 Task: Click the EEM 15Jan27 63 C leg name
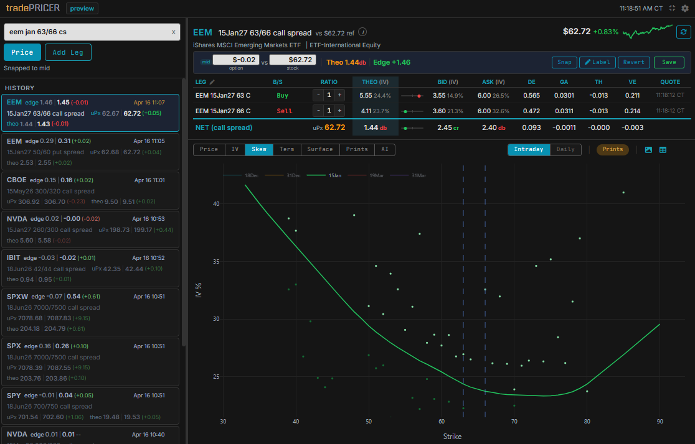[x=223, y=96]
